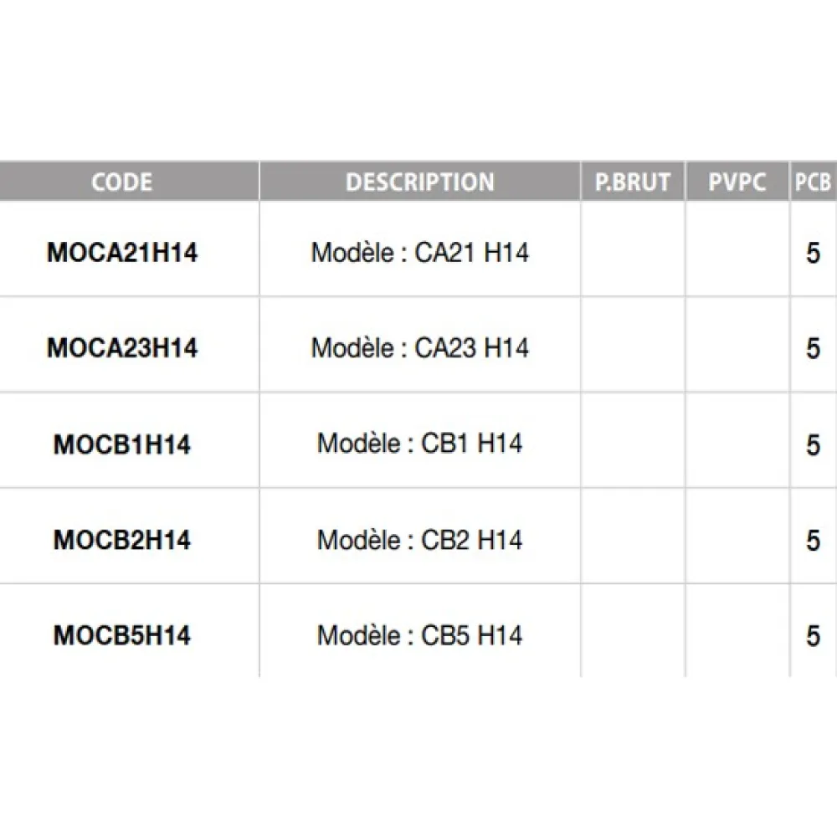The height and width of the screenshot is (837, 837).
Task: Click description Modèle : CA23 H14
Action: [x=420, y=347]
